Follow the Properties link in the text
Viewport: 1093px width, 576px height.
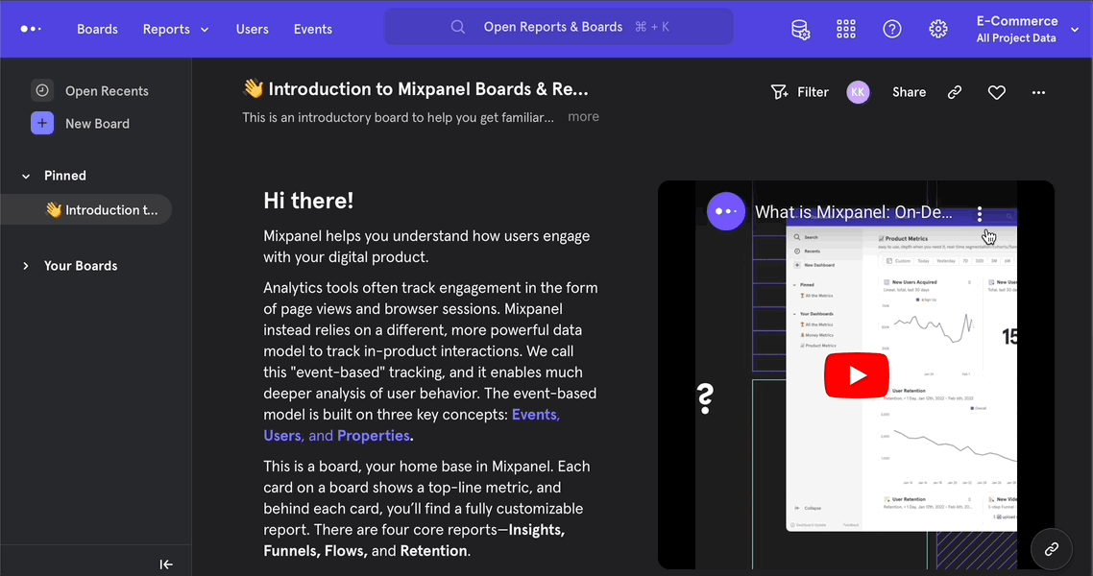(x=373, y=435)
